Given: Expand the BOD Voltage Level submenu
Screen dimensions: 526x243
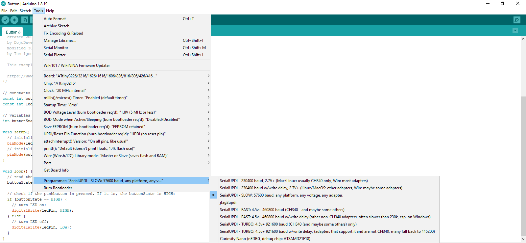Looking at the screenshot, I should [122, 112].
